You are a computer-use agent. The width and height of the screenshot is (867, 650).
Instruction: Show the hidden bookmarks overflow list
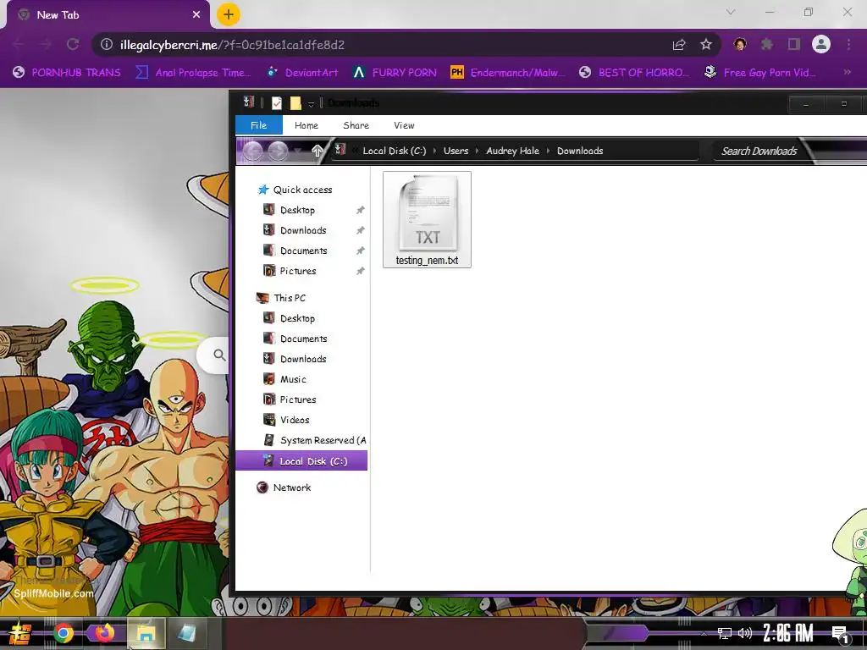pyautogui.click(x=847, y=72)
